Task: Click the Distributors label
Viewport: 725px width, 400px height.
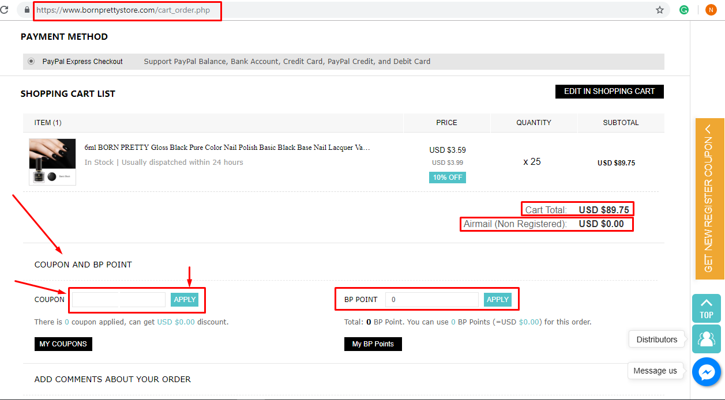Action: (657, 339)
